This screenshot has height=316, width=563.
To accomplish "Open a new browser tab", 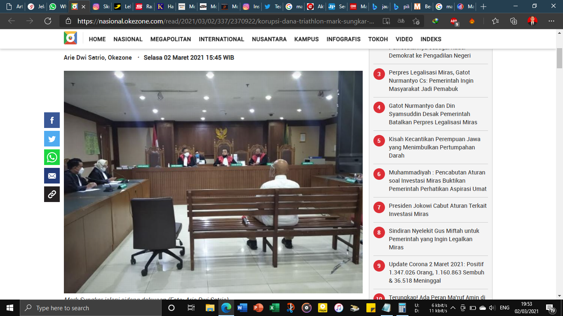I will point(483,7).
